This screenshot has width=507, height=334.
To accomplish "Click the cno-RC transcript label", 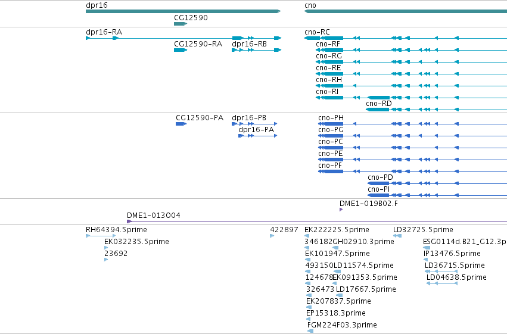I will pyautogui.click(x=317, y=32).
